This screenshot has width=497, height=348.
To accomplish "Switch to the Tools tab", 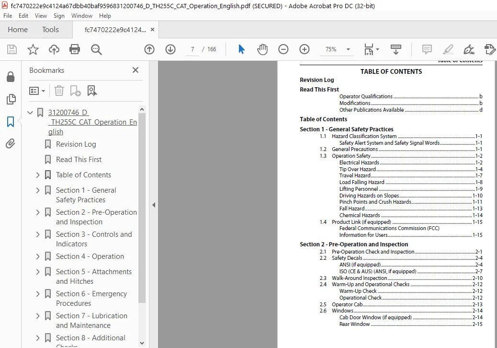I will point(50,30).
